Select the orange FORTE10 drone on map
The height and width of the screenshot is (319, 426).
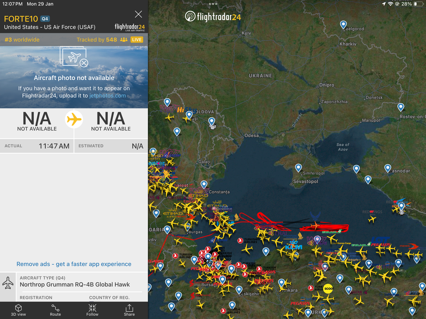pyautogui.click(x=315, y=225)
